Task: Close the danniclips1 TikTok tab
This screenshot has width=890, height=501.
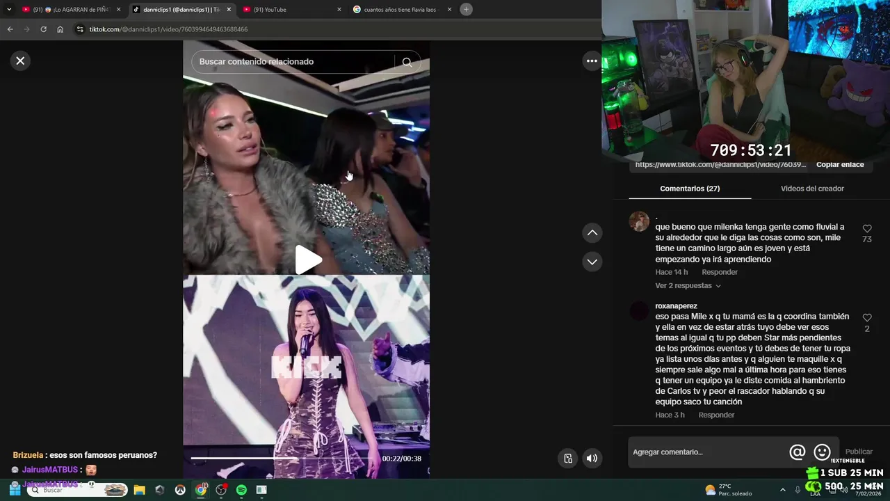Action: click(x=229, y=10)
